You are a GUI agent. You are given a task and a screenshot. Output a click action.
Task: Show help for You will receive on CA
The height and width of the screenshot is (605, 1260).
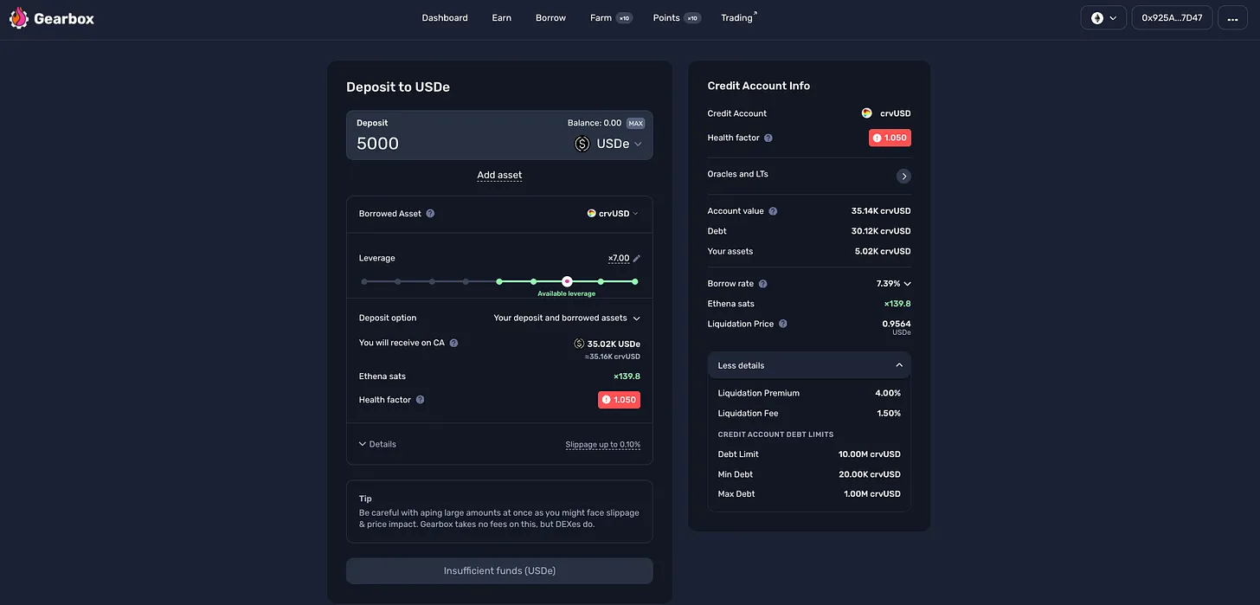(453, 343)
